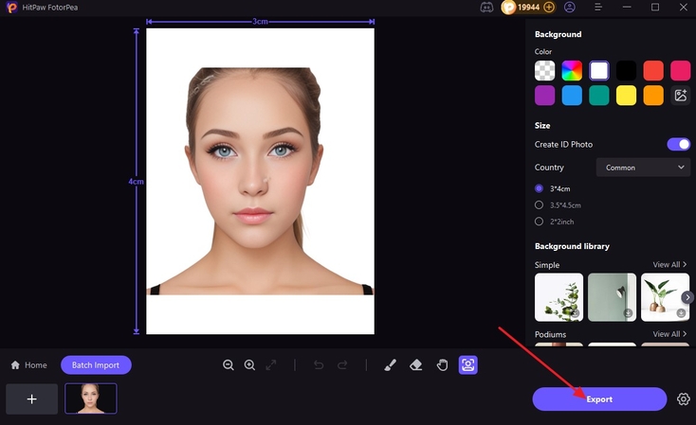
Task: Choose the blue background swatch
Action: click(572, 96)
